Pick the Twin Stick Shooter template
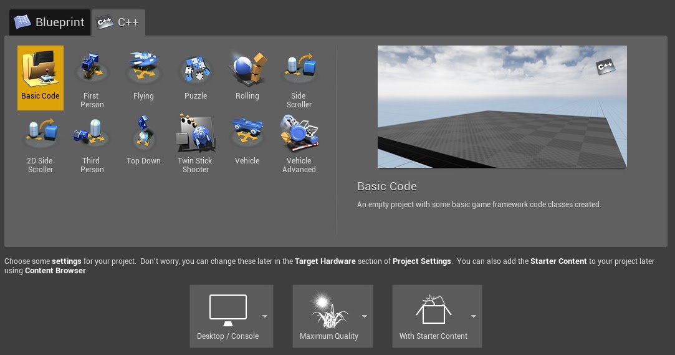Image resolution: width=675 pixels, height=355 pixels. pos(196,143)
